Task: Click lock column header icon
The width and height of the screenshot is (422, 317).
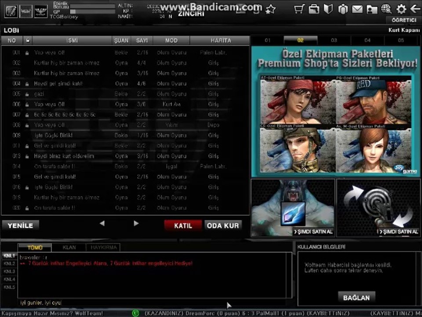Action: point(27,40)
